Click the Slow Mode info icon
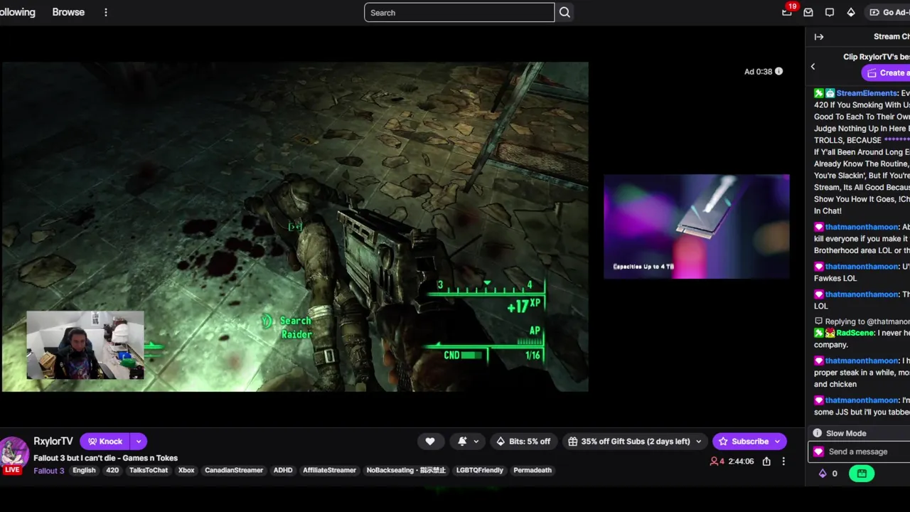 point(818,433)
